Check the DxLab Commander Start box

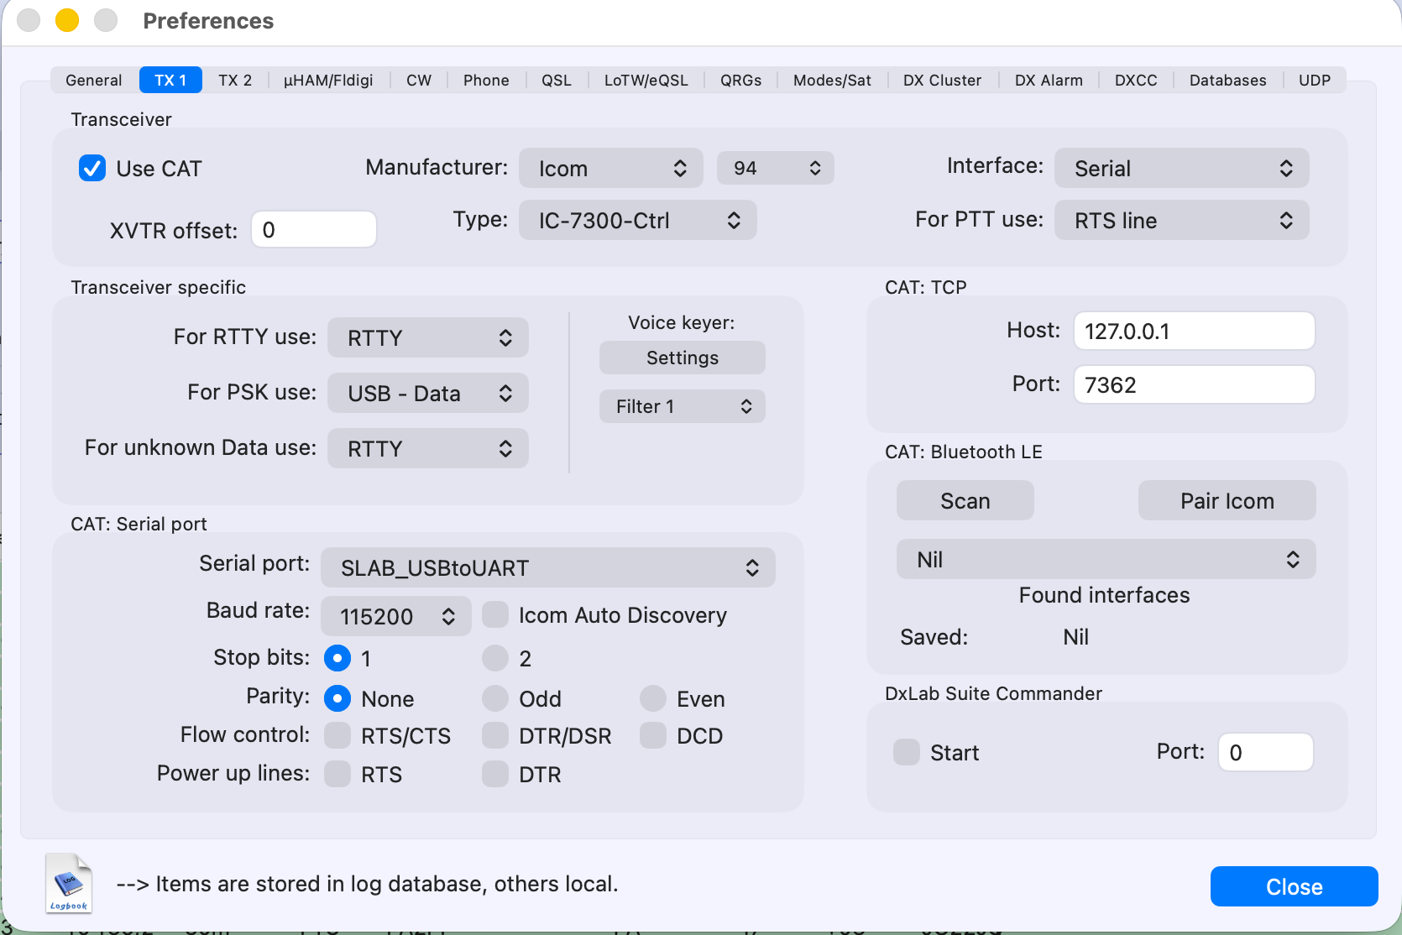point(907,752)
